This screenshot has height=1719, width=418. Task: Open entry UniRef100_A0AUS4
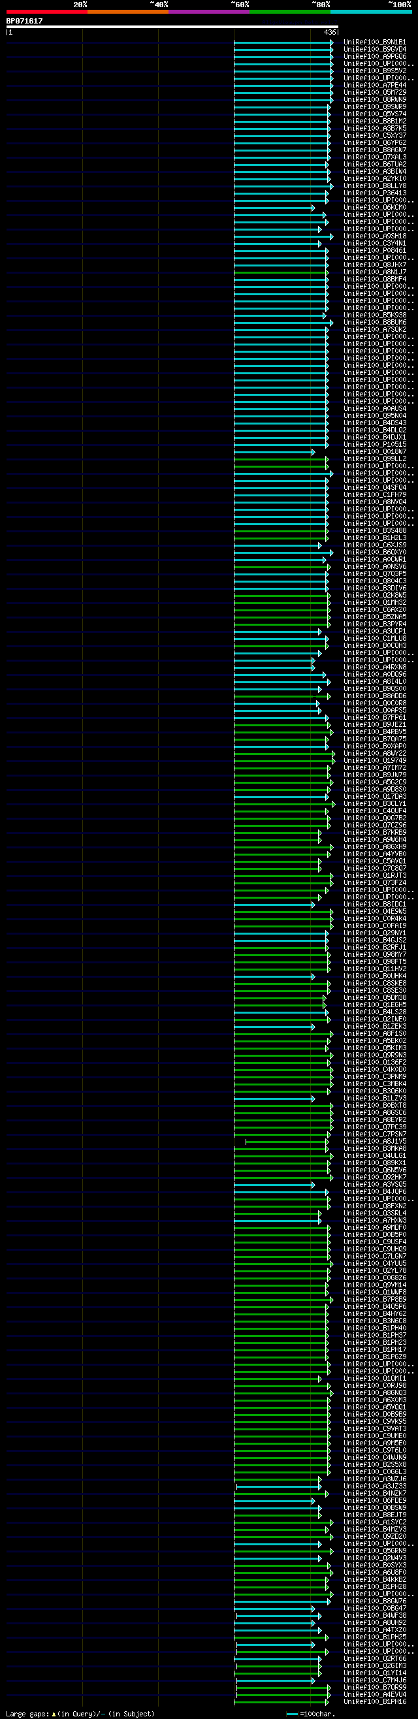(375, 408)
